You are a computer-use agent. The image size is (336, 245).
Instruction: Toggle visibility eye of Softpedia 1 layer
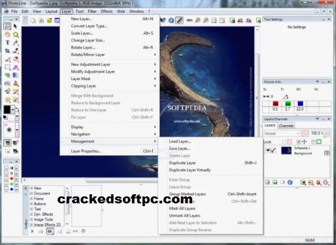pos(268,151)
